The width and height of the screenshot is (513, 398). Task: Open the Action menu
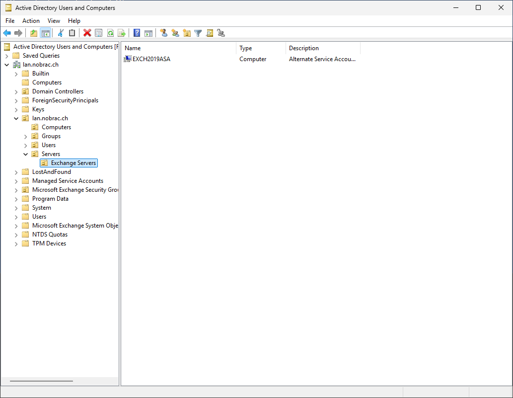pyautogui.click(x=31, y=20)
